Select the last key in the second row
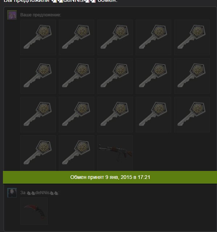The height and width of the screenshot is (232, 217). tap(192, 76)
